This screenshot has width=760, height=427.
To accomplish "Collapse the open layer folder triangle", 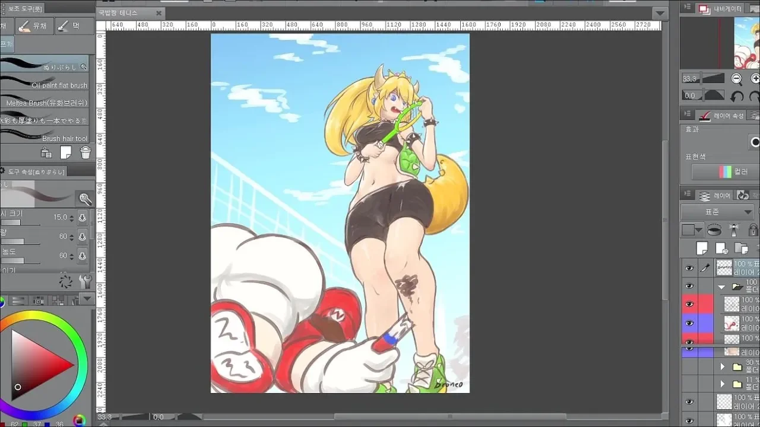I will pyautogui.click(x=722, y=286).
